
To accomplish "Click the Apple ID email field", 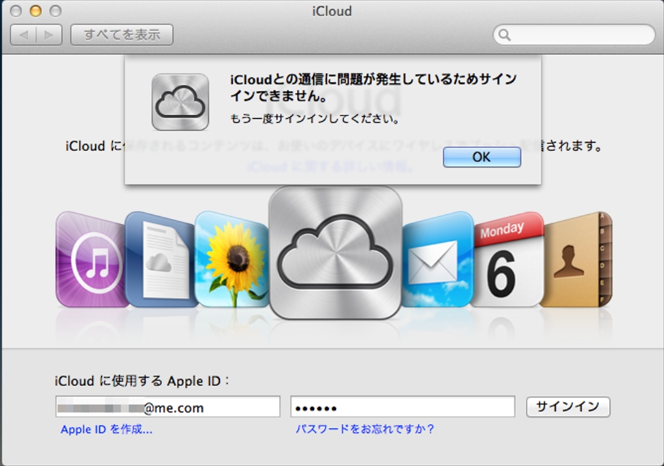I will point(168,407).
